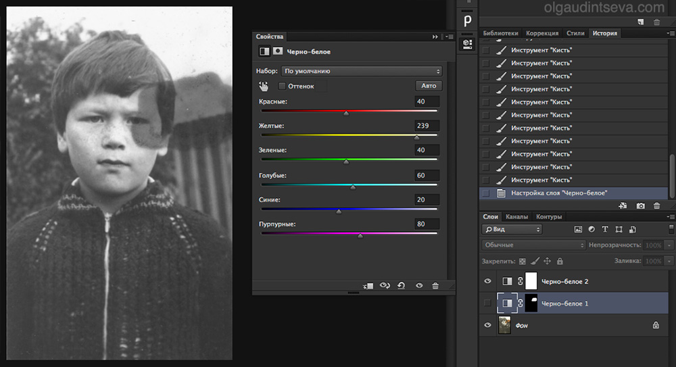Viewport: 676px width, 367px height.
Task: Enable the Оттенок checkbox
Action: click(x=282, y=86)
